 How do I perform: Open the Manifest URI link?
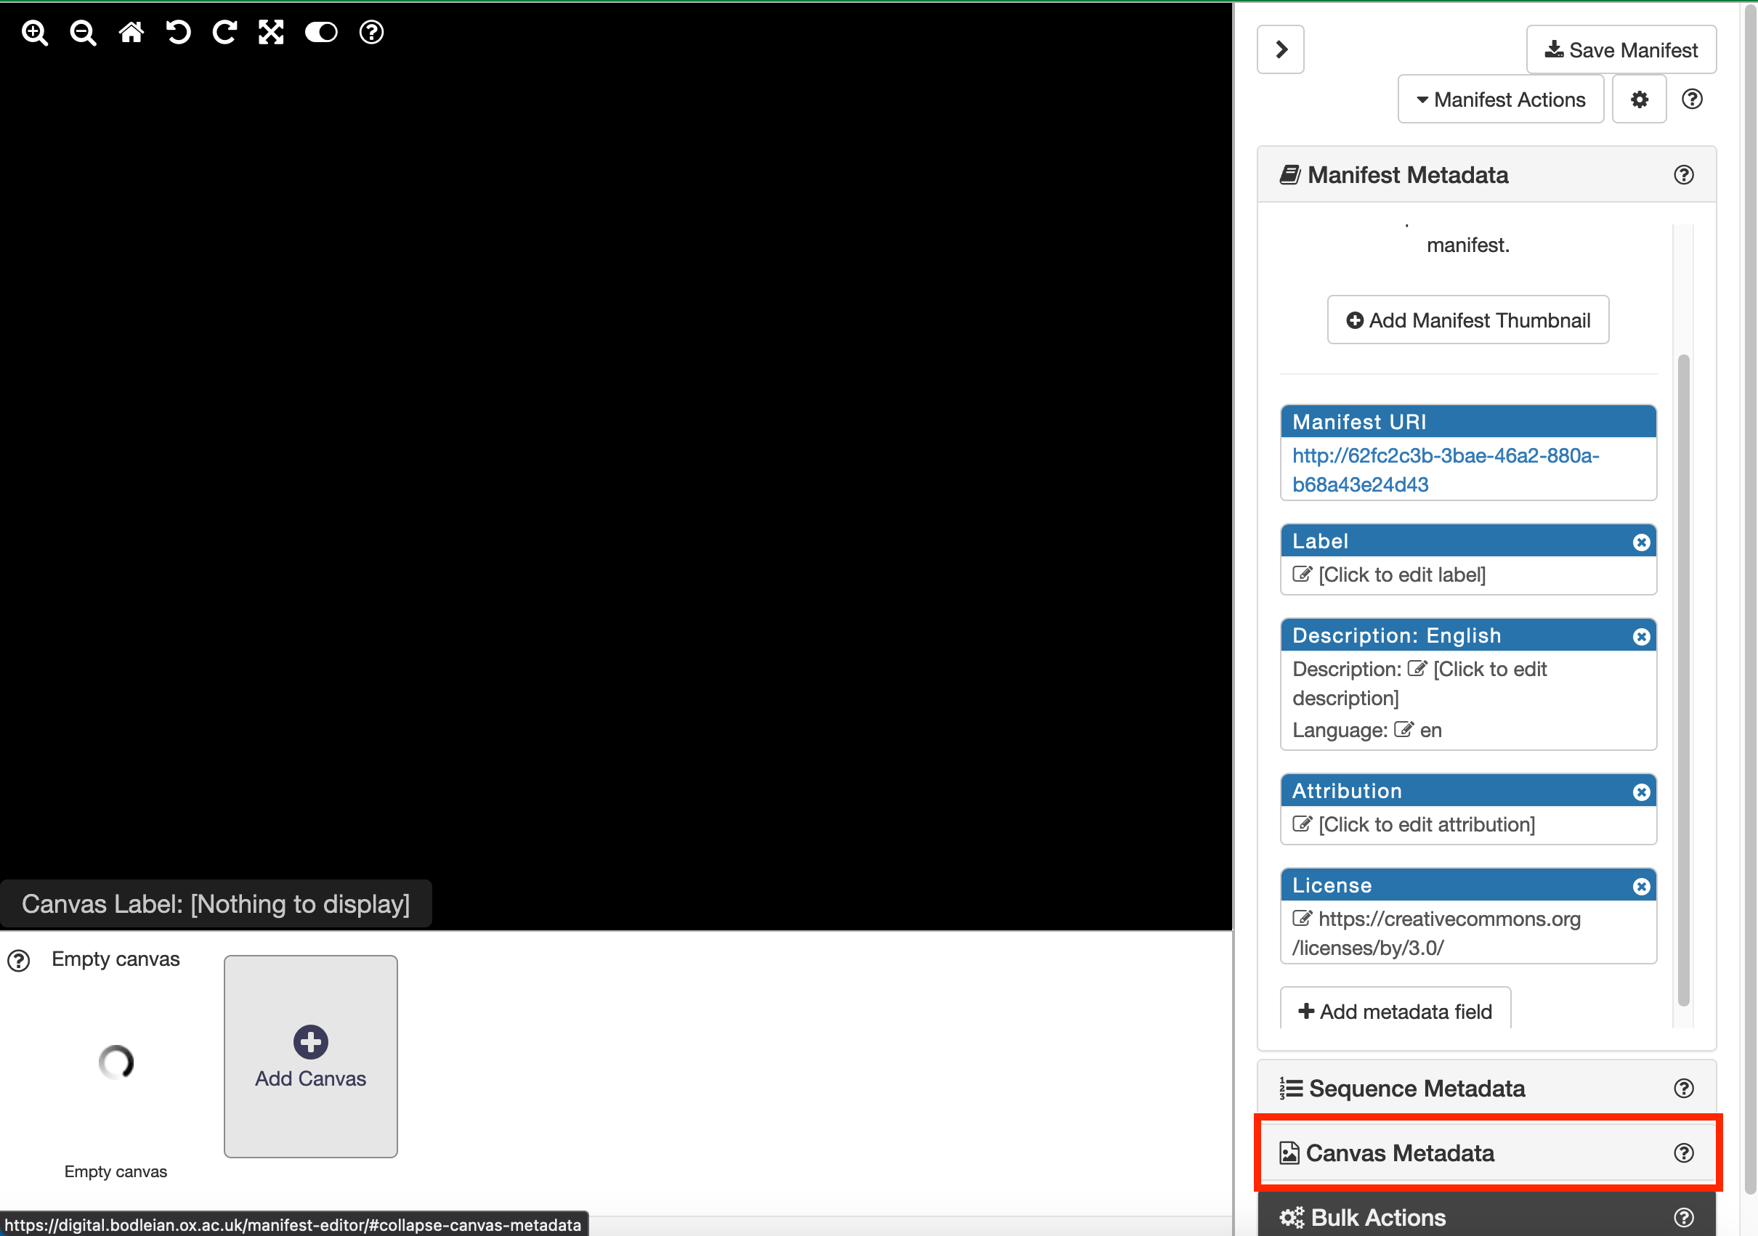click(1445, 470)
